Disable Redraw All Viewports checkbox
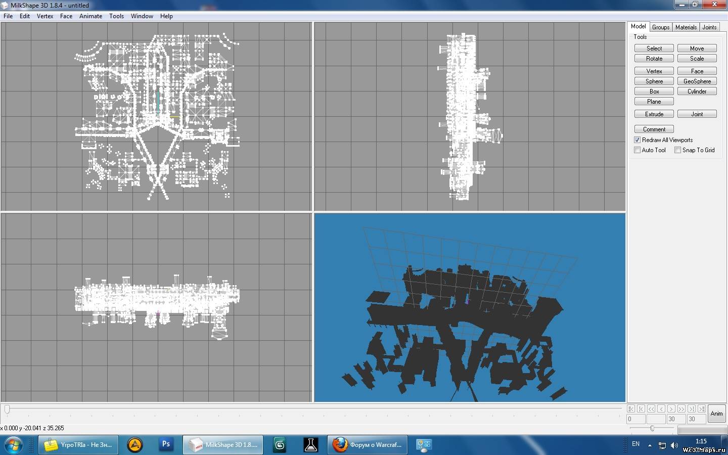The height and width of the screenshot is (455, 728). 638,140
